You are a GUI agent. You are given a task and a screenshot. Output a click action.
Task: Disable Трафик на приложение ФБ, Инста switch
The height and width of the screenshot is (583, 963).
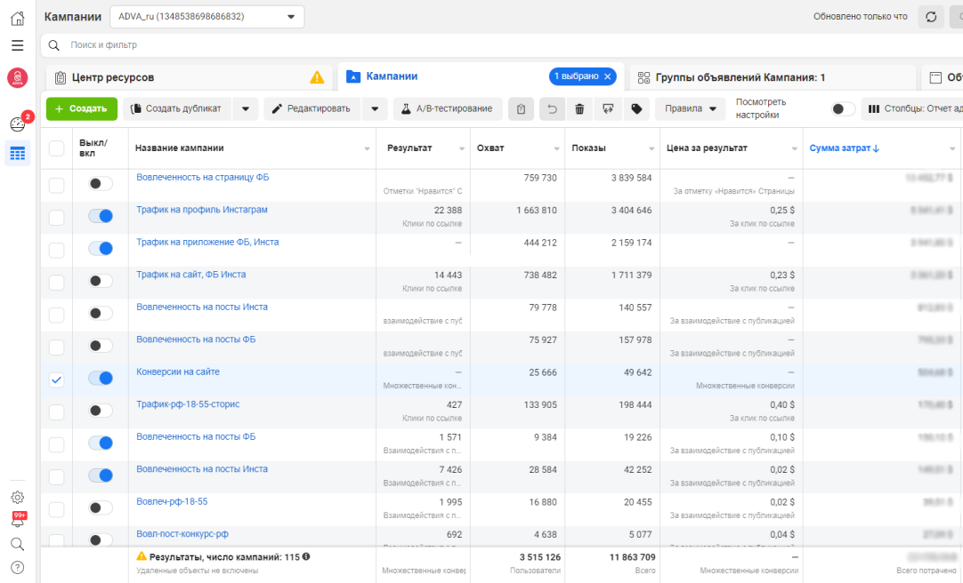tap(101, 248)
